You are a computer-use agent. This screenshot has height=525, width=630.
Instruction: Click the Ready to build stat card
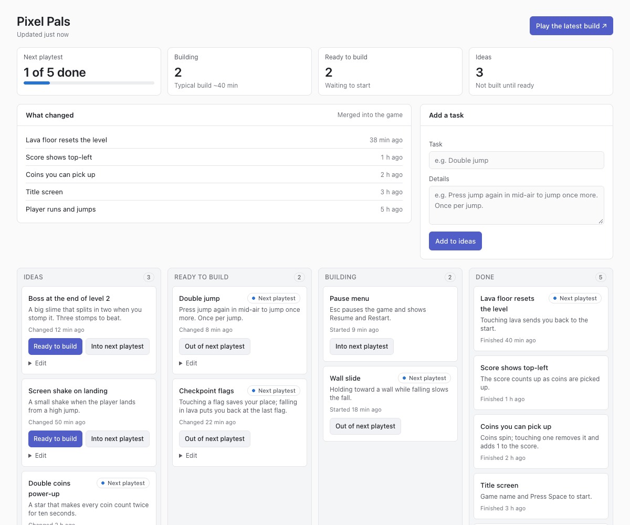[x=390, y=71]
